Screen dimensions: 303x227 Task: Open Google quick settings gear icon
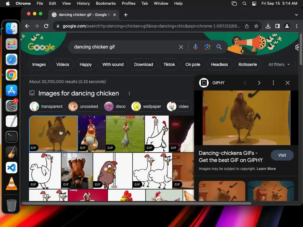(297, 47)
